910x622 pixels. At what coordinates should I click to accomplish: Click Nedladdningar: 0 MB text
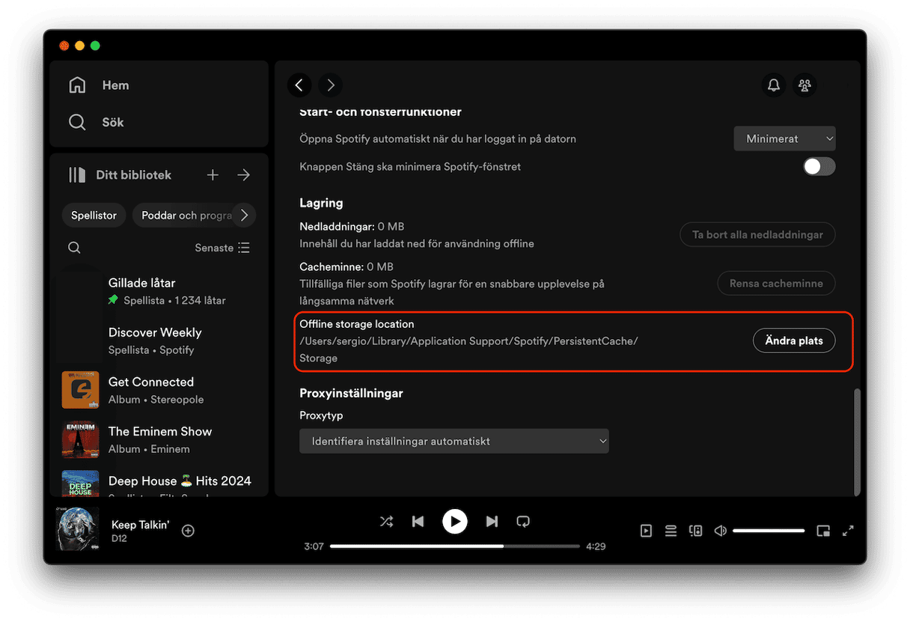[x=352, y=226]
